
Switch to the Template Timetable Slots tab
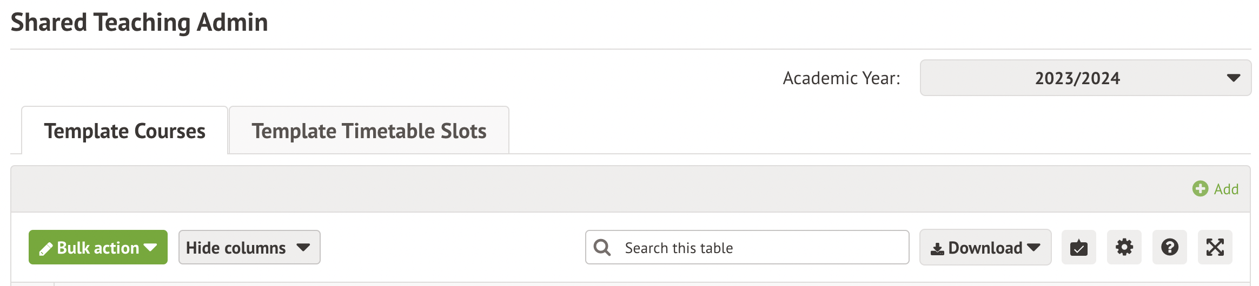click(369, 131)
